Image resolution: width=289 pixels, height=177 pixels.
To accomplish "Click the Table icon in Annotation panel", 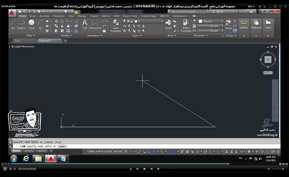I will point(104,31).
